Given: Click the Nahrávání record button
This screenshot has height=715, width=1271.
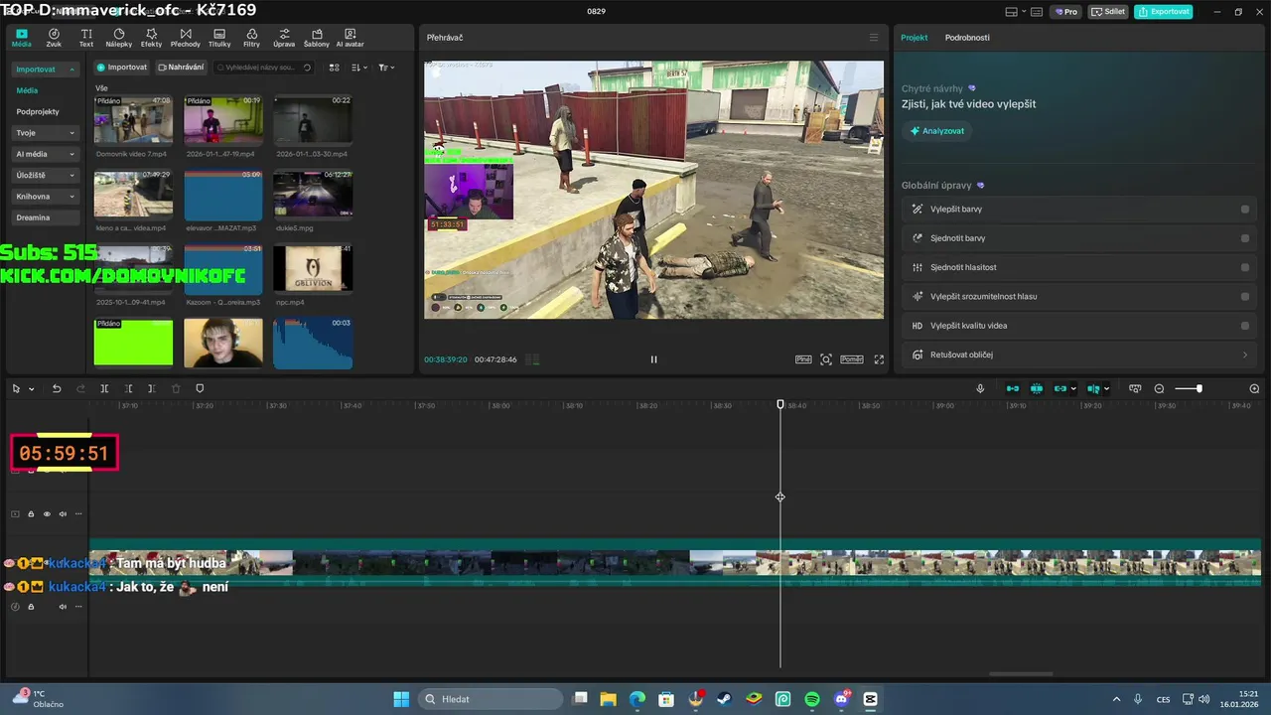Looking at the screenshot, I should [x=181, y=68].
